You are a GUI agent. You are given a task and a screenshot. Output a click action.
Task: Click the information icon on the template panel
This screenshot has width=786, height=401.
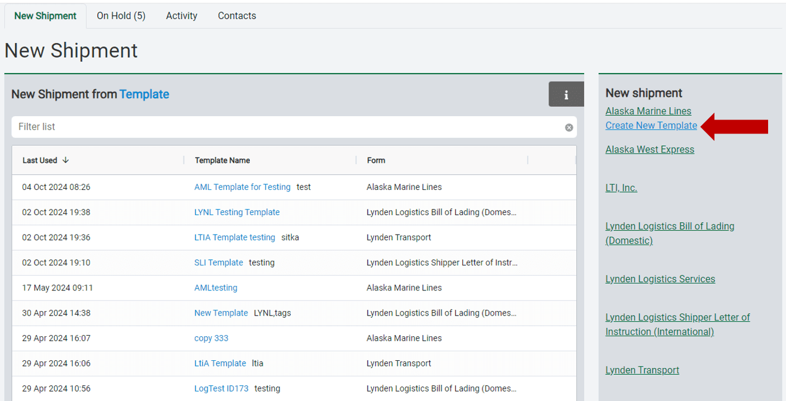tap(566, 94)
